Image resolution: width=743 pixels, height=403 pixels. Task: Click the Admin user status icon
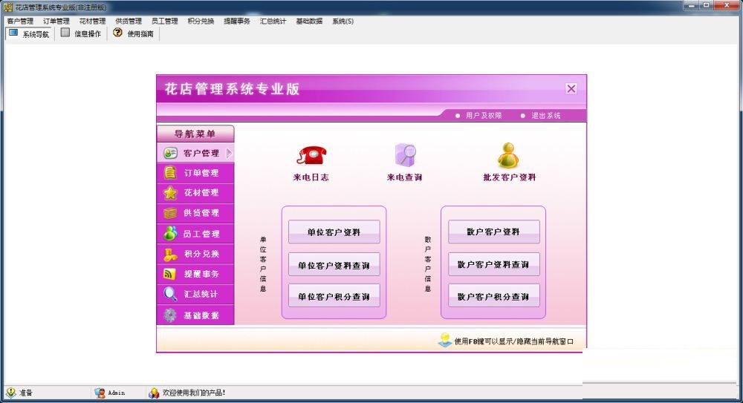click(x=100, y=393)
